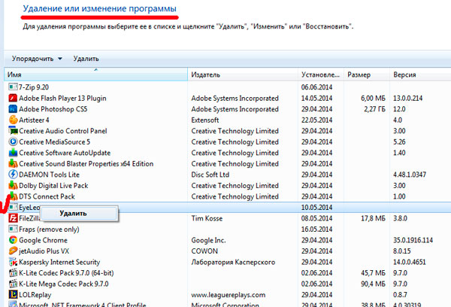451x307 pixels.
Task: Sort by the Имя column header
Action: pyautogui.click(x=95, y=75)
